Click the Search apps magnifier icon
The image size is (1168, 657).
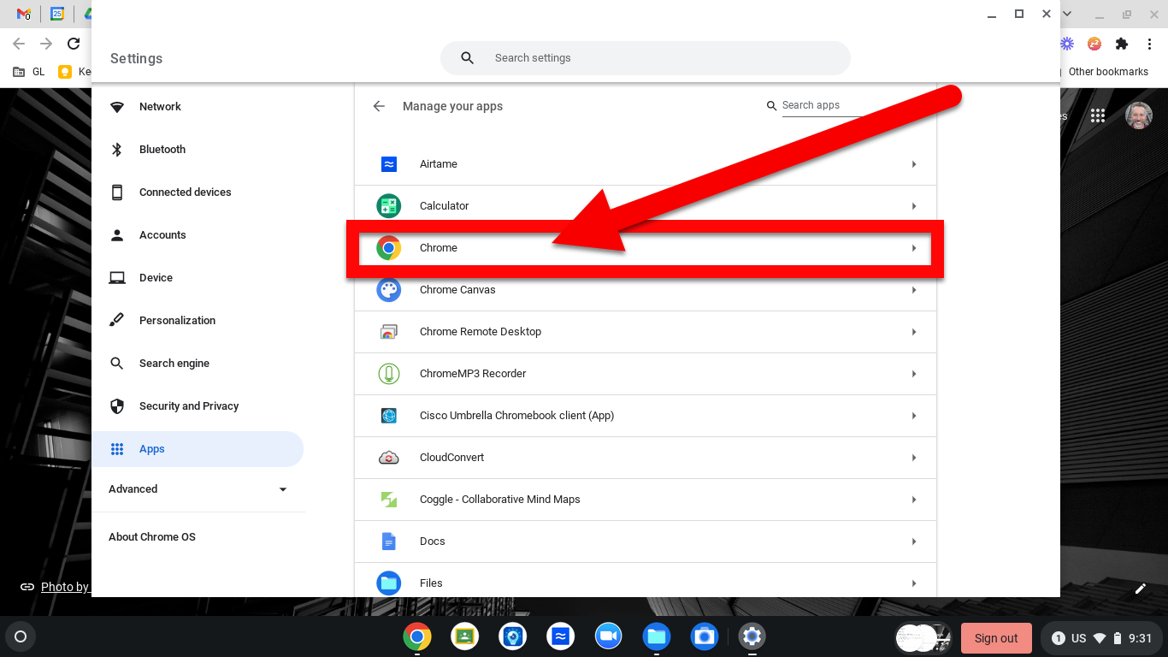click(772, 105)
